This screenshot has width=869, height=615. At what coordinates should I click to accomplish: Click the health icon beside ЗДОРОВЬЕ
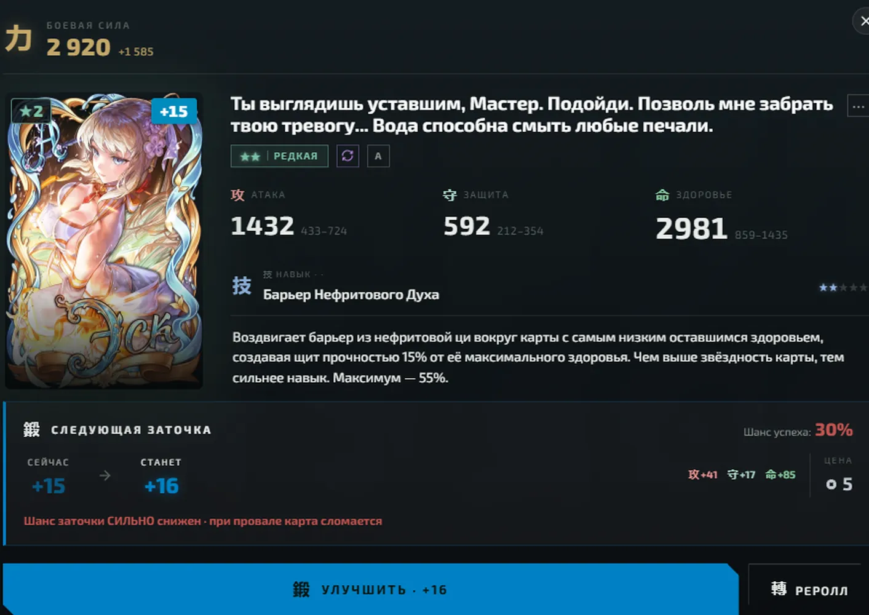coord(662,195)
